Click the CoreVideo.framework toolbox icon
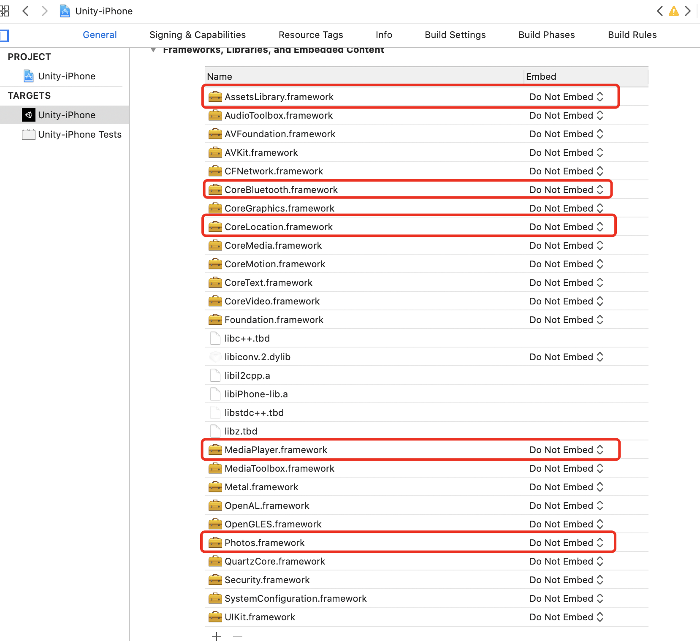This screenshot has height=641, width=700. pos(215,301)
